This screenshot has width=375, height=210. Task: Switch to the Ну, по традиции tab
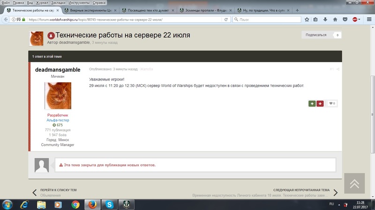click(263, 10)
